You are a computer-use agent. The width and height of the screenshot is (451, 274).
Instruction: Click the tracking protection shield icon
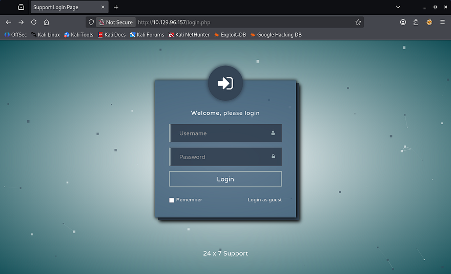[91, 22]
